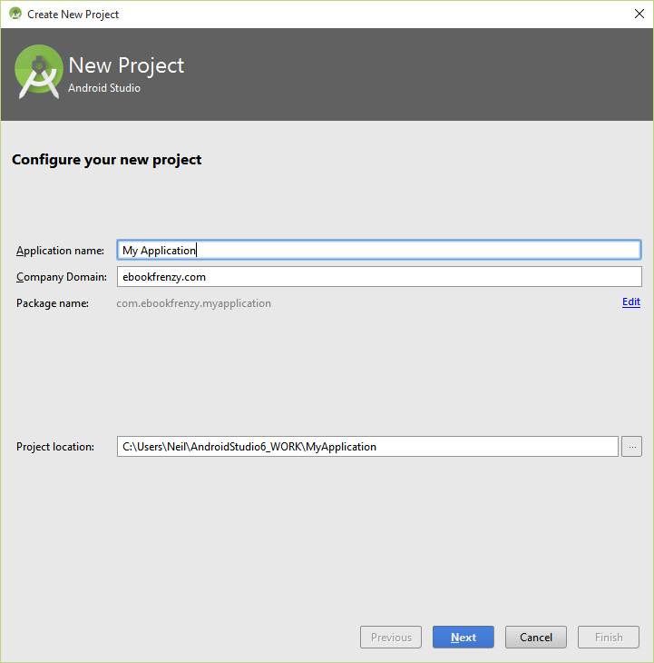Proceed with the Next button
654x663 pixels.
tap(464, 637)
